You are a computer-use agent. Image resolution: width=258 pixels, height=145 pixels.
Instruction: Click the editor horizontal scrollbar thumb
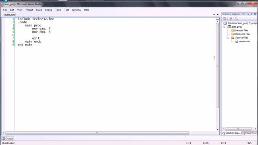click(x=97, y=133)
